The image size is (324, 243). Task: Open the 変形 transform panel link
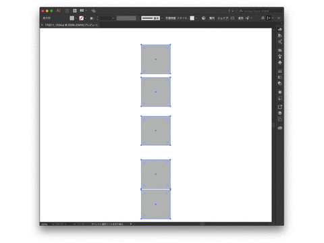241,18
